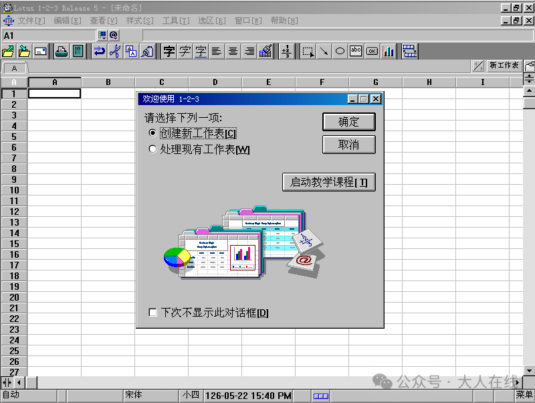Open the 小四 font size selector
The width and height of the screenshot is (535, 403).
(x=191, y=396)
